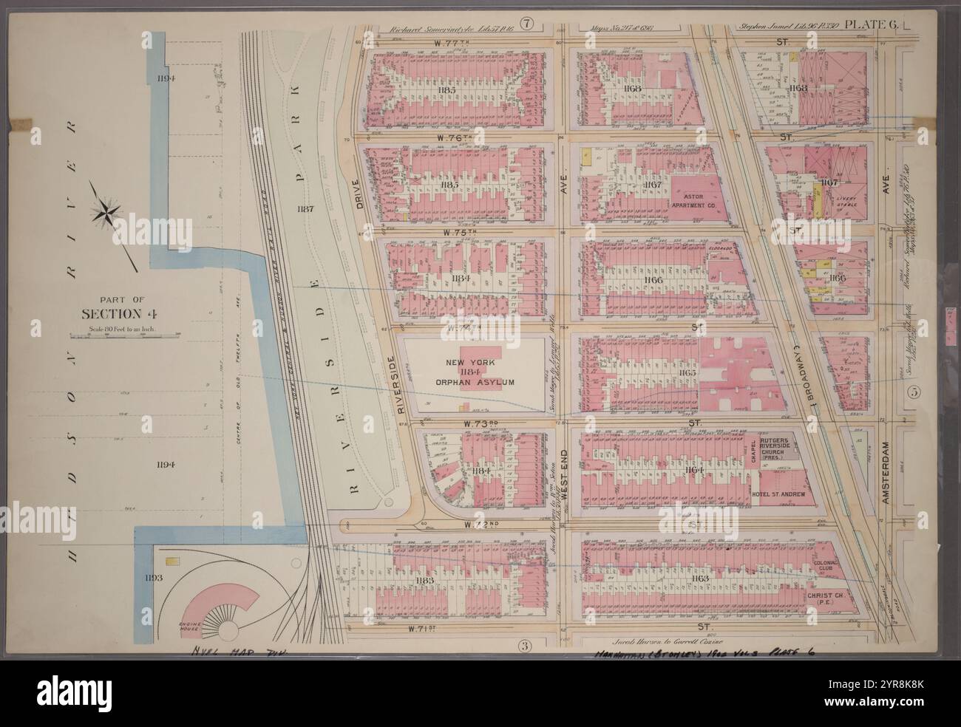This screenshot has height=727, width=961.
Task: Click block number 1183
Action: (x=424, y=581)
